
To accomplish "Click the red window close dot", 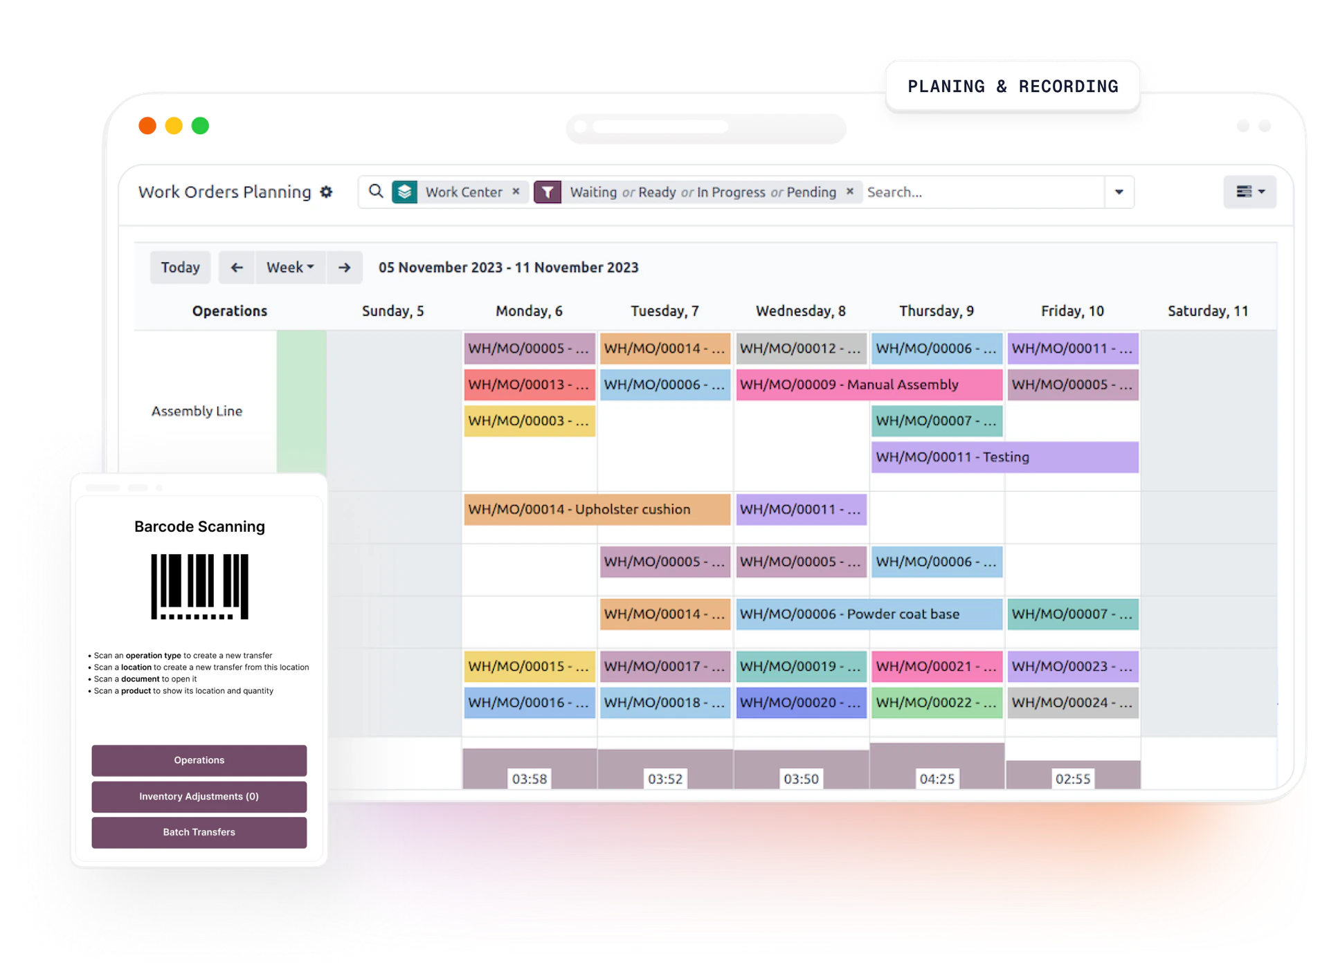I will pos(147,126).
